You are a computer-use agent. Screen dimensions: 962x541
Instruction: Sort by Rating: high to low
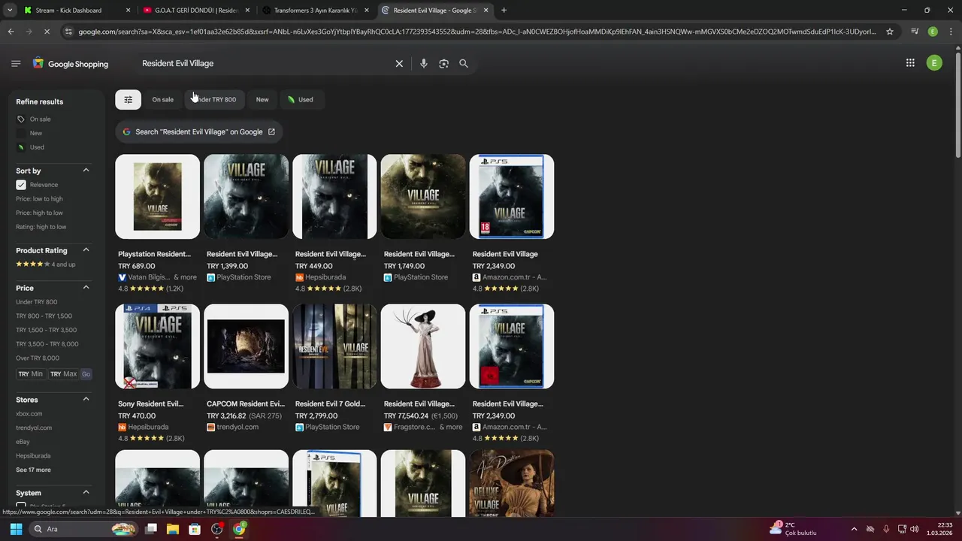pyautogui.click(x=41, y=227)
